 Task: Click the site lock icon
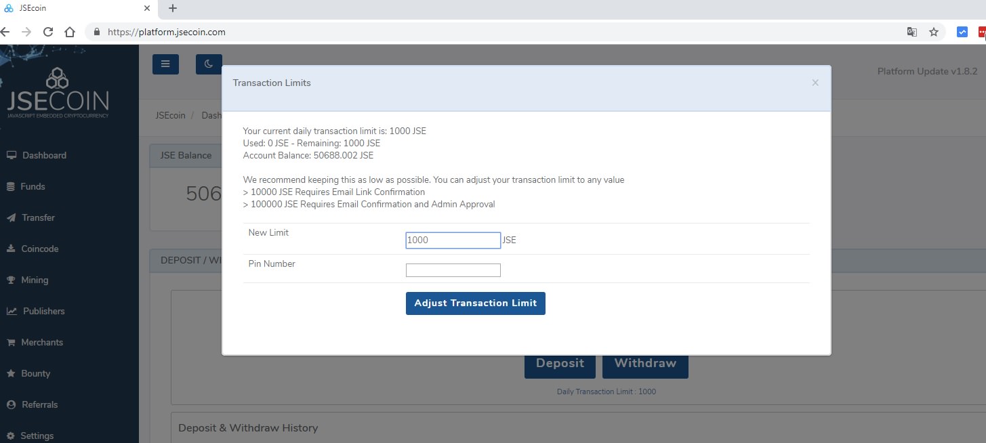point(96,32)
